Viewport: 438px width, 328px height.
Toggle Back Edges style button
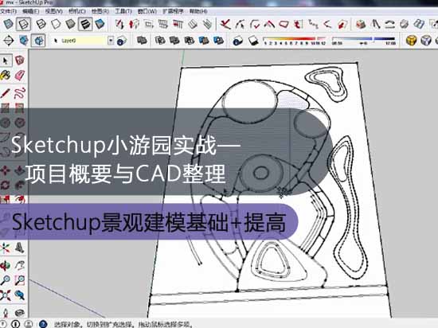pos(23,25)
